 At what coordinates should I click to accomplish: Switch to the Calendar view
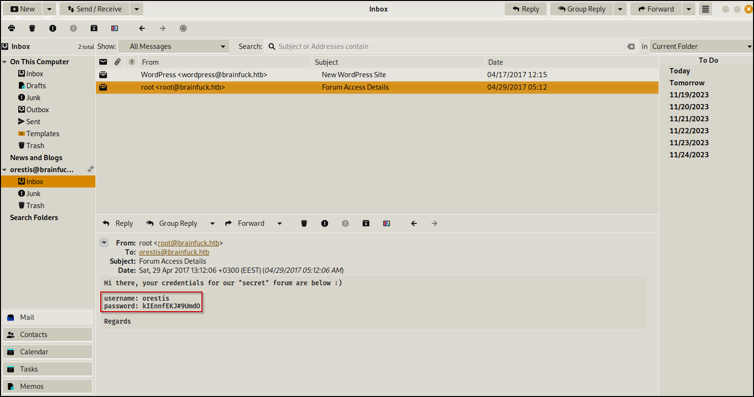pos(47,352)
